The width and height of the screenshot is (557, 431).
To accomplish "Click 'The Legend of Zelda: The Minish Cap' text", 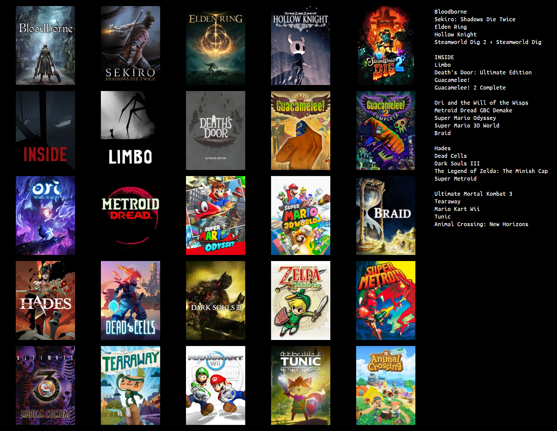I will (491, 171).
